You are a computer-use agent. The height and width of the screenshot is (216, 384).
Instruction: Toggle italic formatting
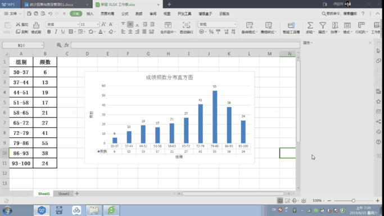(56, 32)
